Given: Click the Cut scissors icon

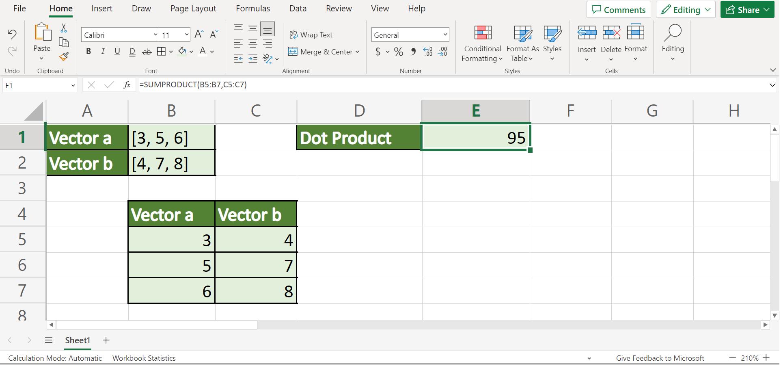Looking at the screenshot, I should tap(64, 28).
